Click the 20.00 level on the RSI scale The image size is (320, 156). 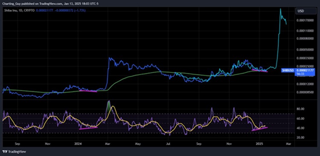pyautogui.click(x=301, y=138)
